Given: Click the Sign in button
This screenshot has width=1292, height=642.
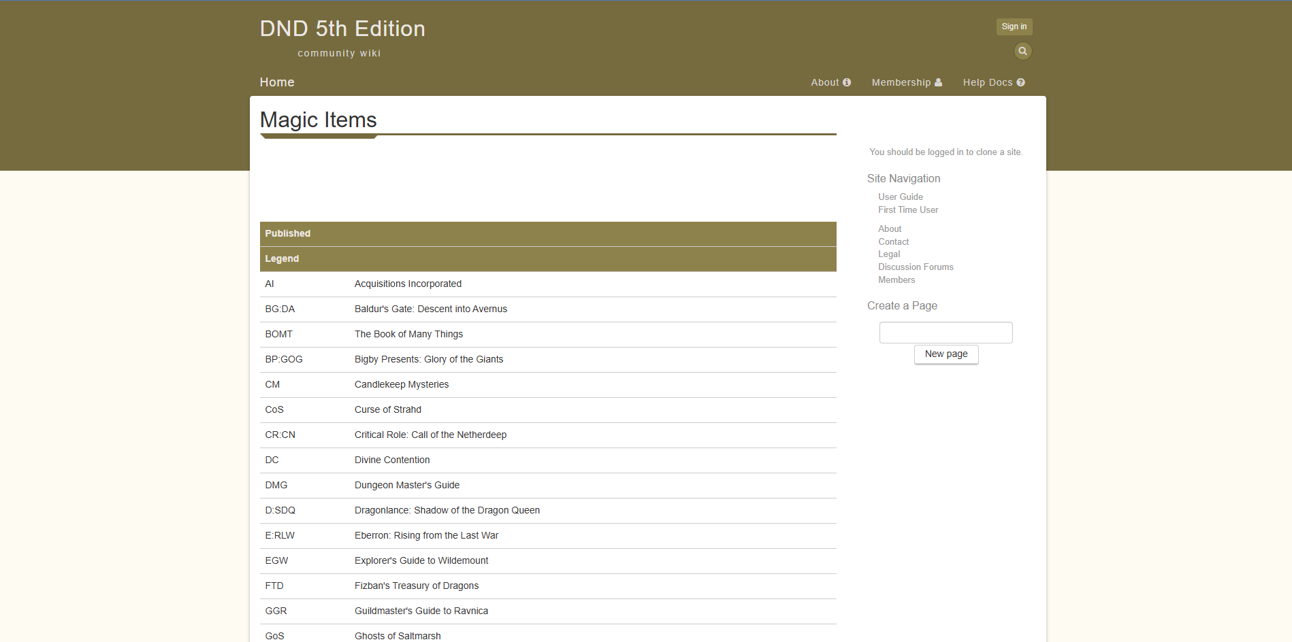Looking at the screenshot, I should click(x=1014, y=27).
